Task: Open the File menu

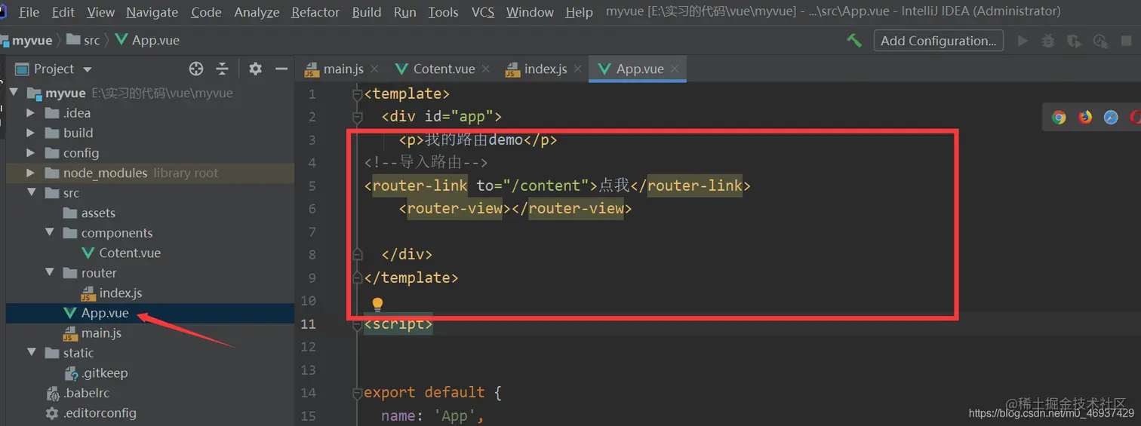Action: [x=29, y=12]
